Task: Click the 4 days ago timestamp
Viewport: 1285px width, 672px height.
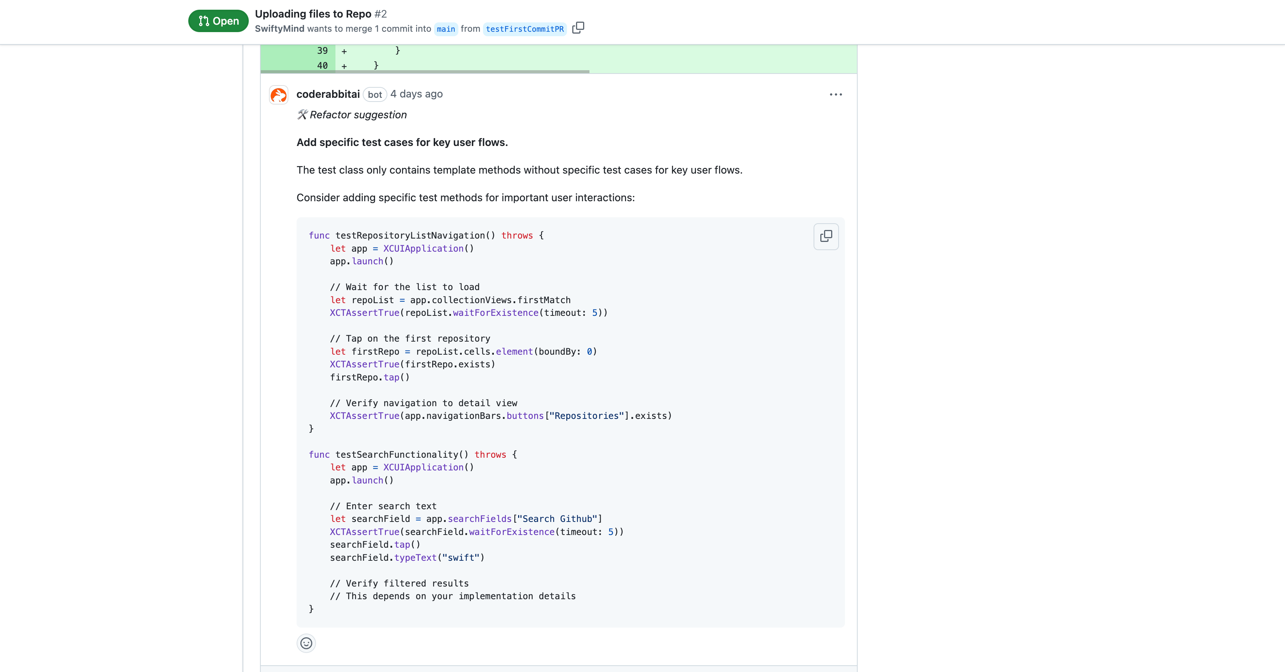Action: click(x=416, y=94)
